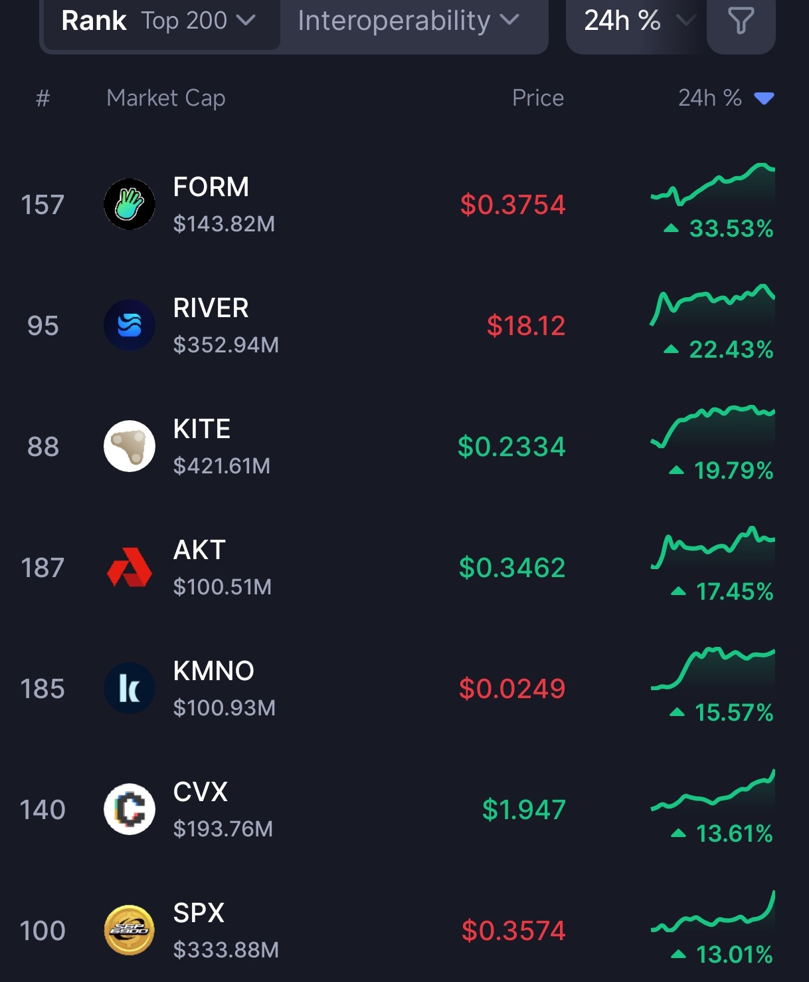Sort by the Market Cap column

pos(166,98)
